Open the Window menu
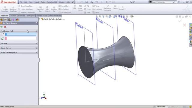The image size is (192, 108). tap(61, 2)
